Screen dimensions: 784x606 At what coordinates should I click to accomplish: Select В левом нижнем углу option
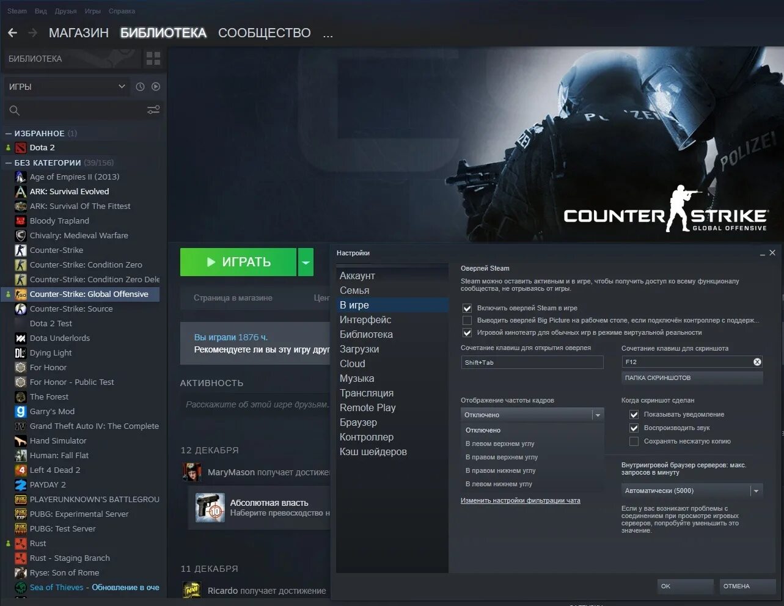pyautogui.click(x=499, y=484)
